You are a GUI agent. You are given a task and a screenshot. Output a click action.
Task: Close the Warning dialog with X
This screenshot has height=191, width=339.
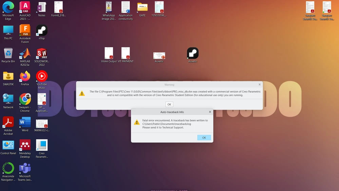tap(260, 85)
